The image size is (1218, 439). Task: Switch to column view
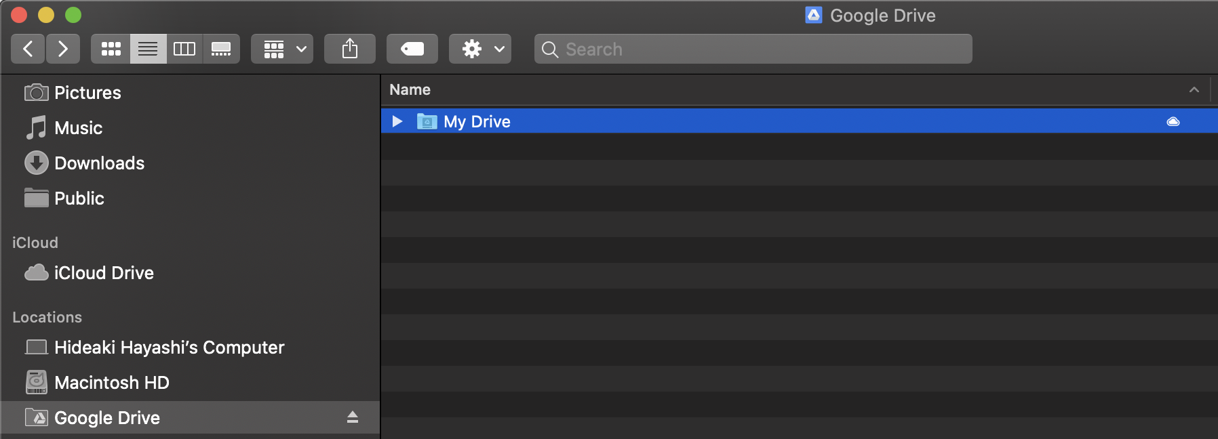pos(184,49)
